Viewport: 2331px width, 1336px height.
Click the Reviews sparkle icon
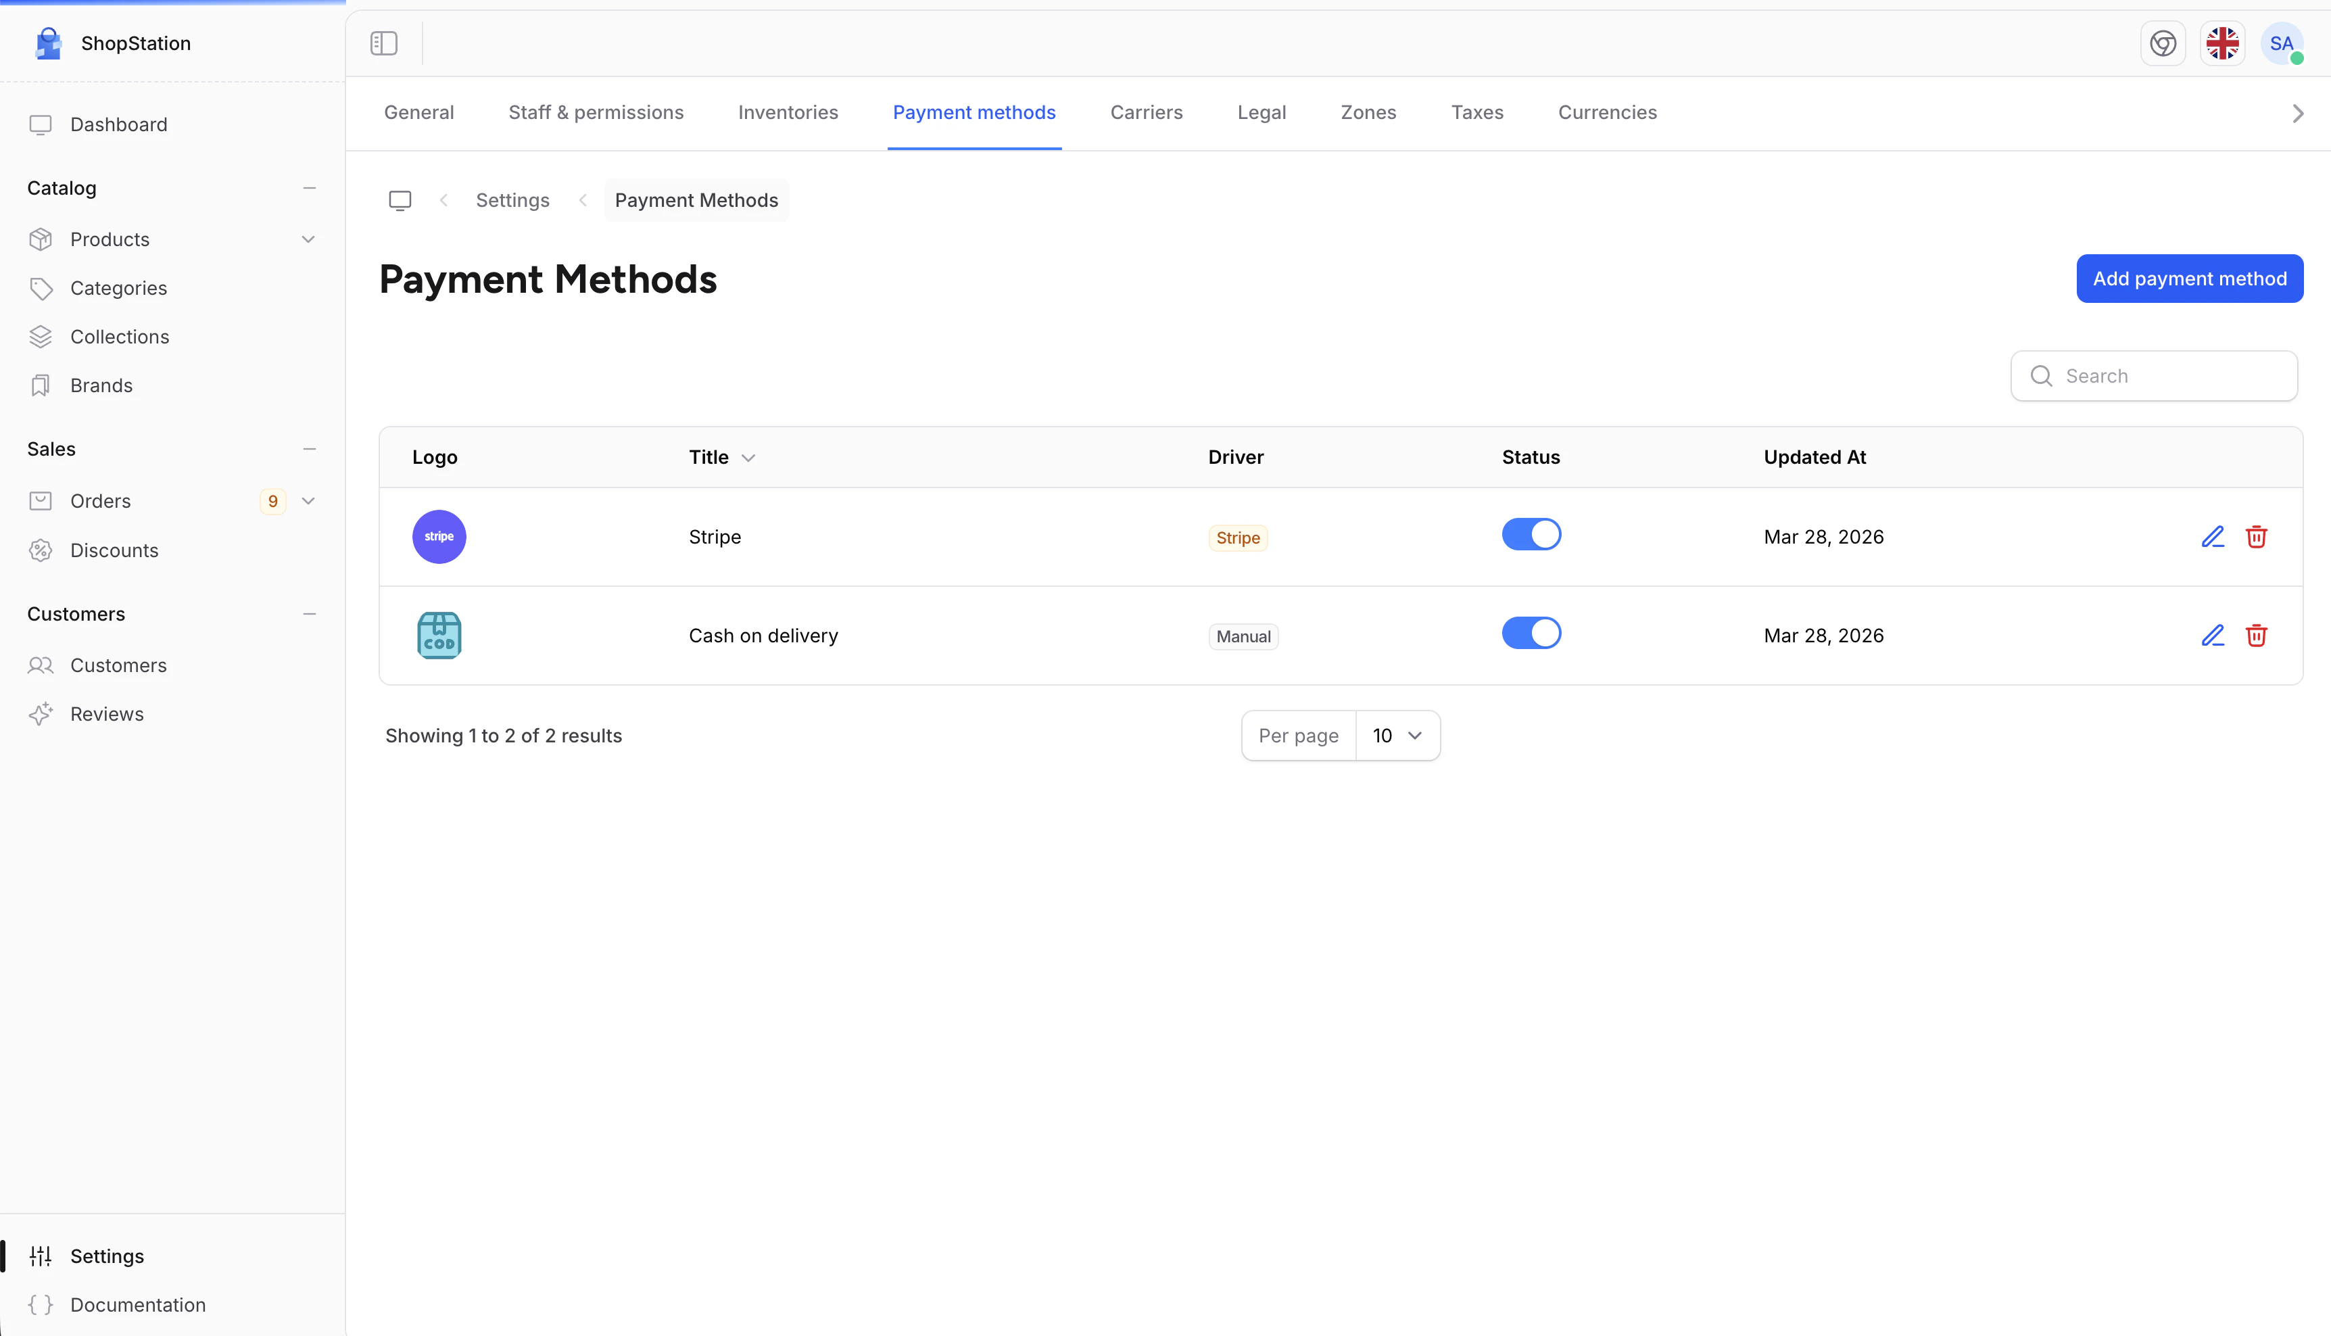(41, 714)
